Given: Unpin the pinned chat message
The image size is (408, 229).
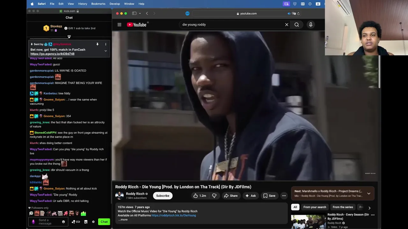Looking at the screenshot, I should pos(98,44).
